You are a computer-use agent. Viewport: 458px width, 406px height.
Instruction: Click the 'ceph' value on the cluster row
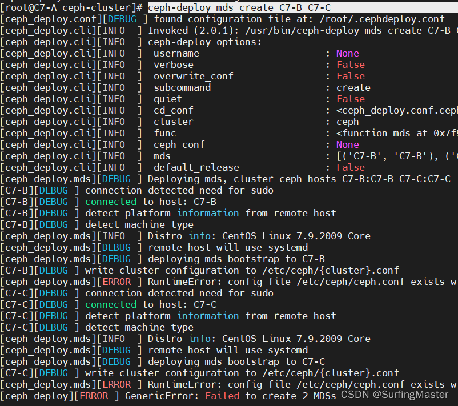tap(348, 122)
